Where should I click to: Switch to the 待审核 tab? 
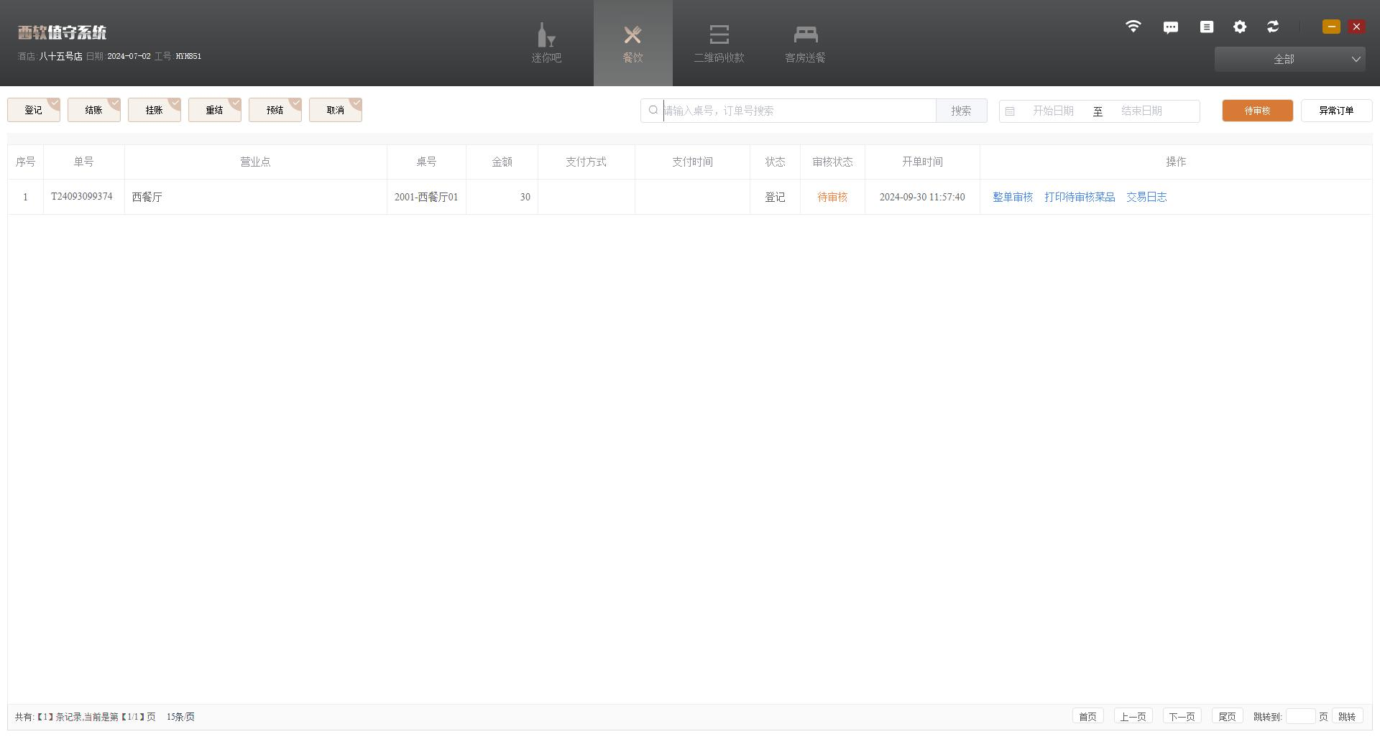click(x=1257, y=111)
